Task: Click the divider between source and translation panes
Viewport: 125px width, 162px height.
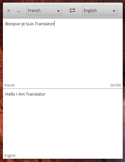Action: (63, 89)
